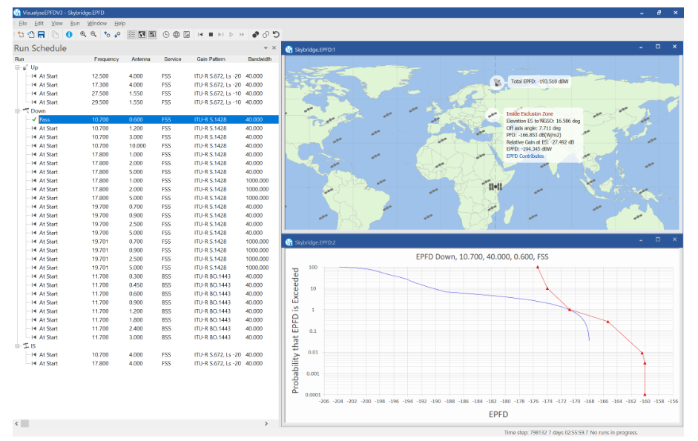Click the graph results toolbar icon
This screenshot has height=441, width=698.
(186, 34)
